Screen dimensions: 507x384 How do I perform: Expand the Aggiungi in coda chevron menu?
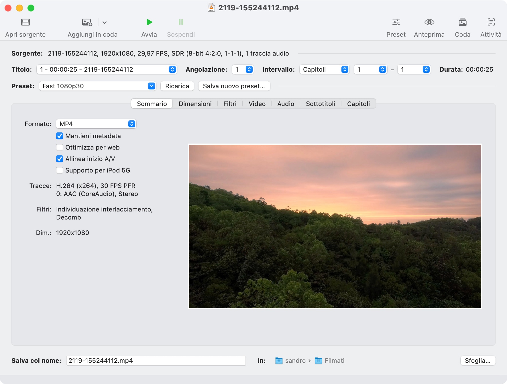tap(105, 22)
